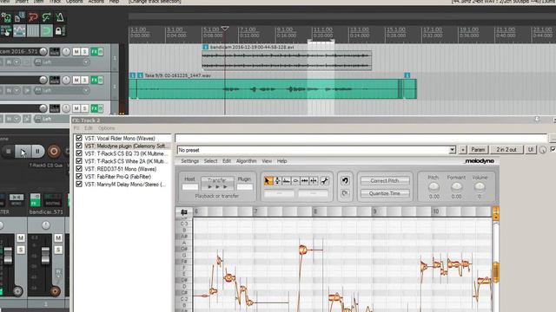The width and height of the screenshot is (556, 312).
Task: Uncheck the T-RackS CS White 2A plugin
Action: click(x=79, y=161)
